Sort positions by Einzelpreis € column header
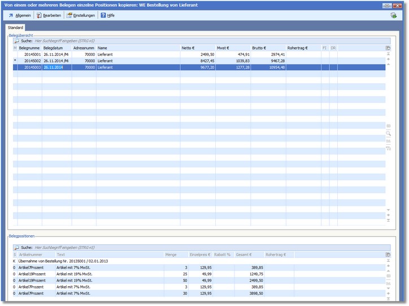Viewport: 409px width, 306px height. click(201, 255)
